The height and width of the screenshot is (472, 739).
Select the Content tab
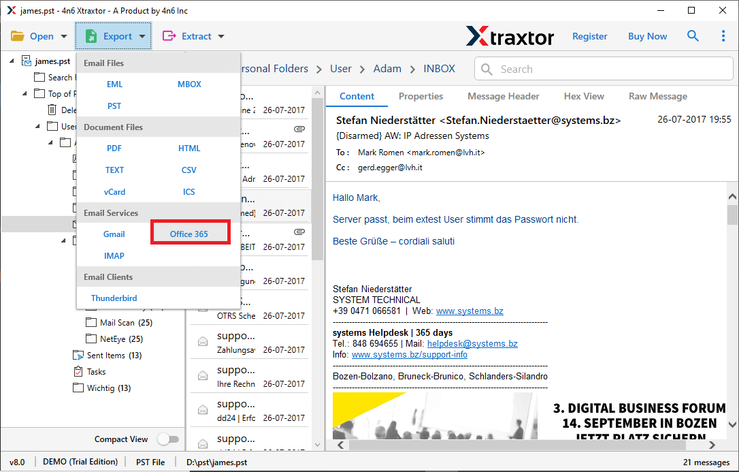tap(357, 96)
